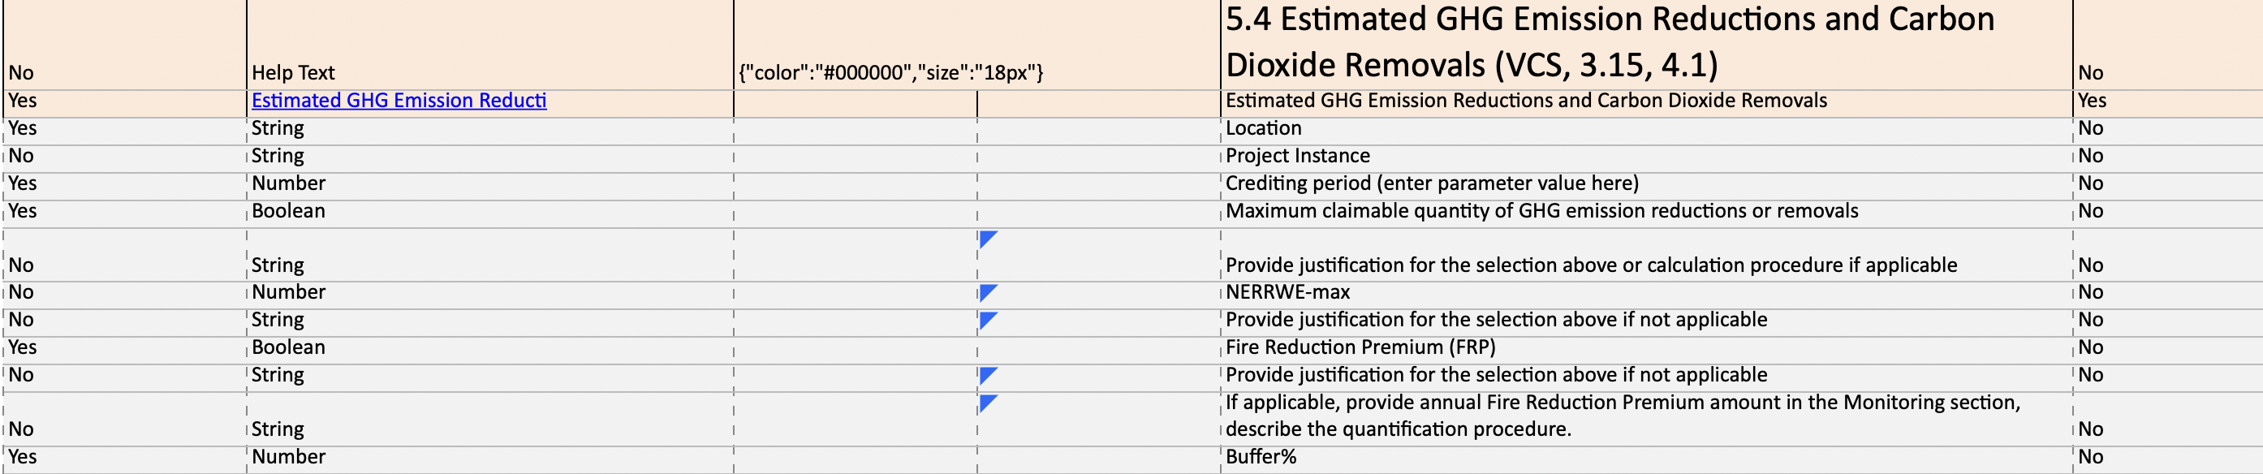Click comment marker in row directly below NERRWE-max
2263x474 pixels.
(988, 320)
